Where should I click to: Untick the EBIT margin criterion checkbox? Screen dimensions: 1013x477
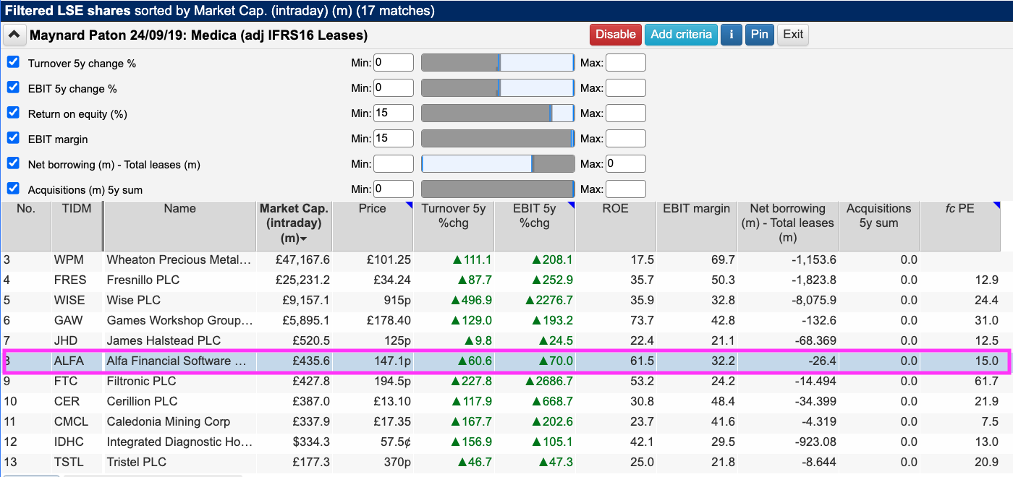click(x=13, y=138)
